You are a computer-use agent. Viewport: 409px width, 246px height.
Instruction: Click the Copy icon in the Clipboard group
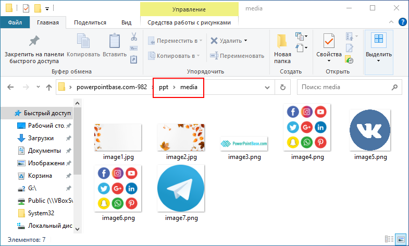(x=83, y=41)
